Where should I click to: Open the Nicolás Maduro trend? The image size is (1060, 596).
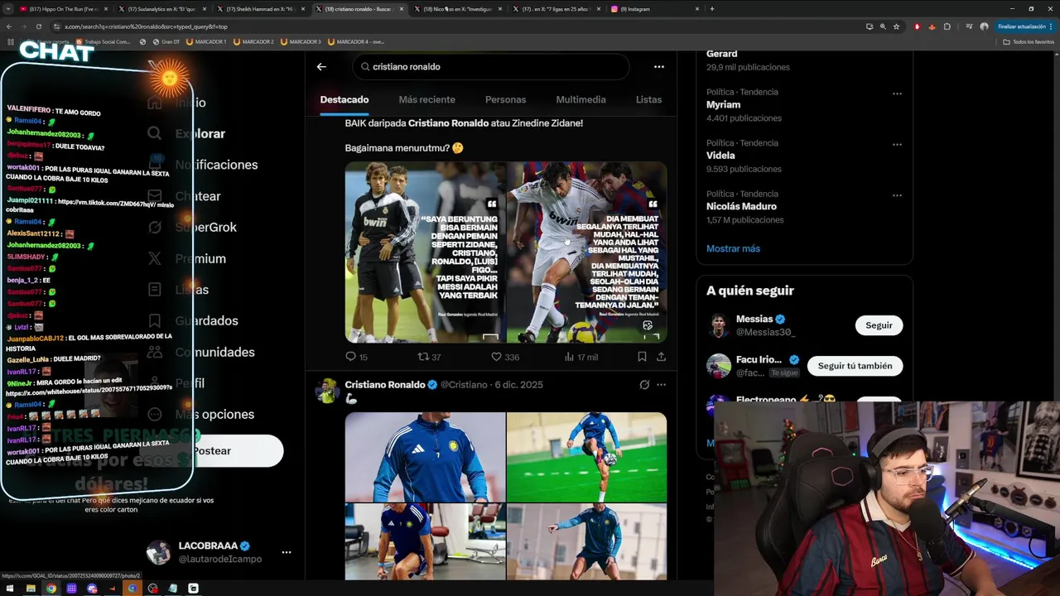741,206
